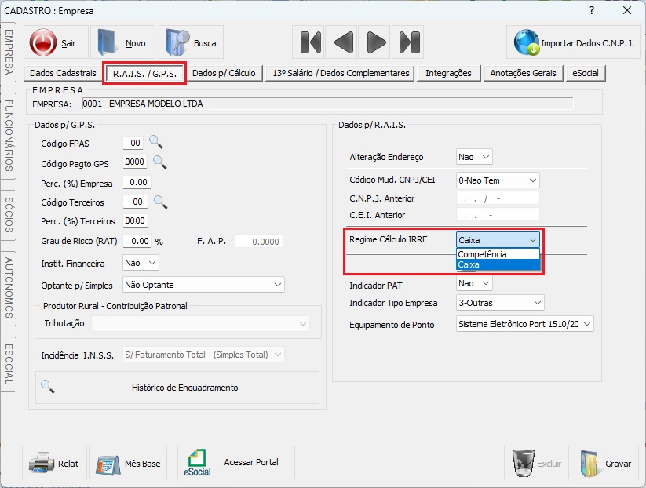Click magnifier next to Código FPAS

click(x=157, y=142)
